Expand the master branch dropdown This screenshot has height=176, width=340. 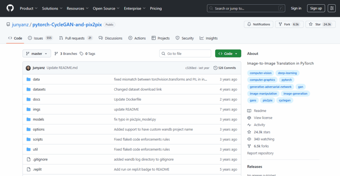pyautogui.click(x=37, y=54)
